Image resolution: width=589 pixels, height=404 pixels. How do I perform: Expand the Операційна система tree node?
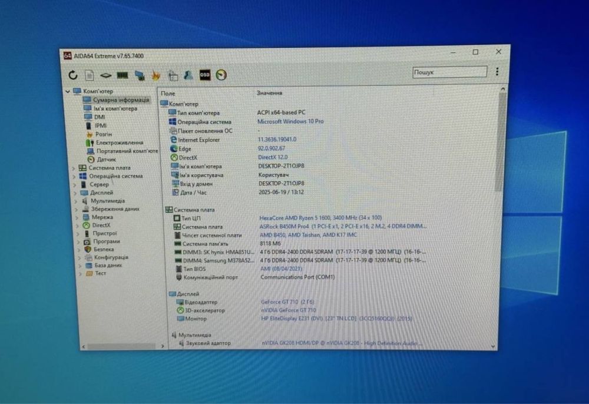tap(74, 177)
